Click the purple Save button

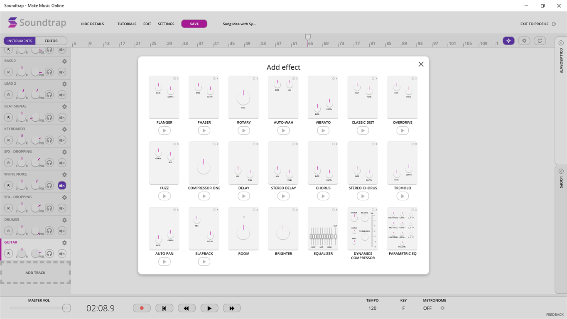pyautogui.click(x=194, y=24)
